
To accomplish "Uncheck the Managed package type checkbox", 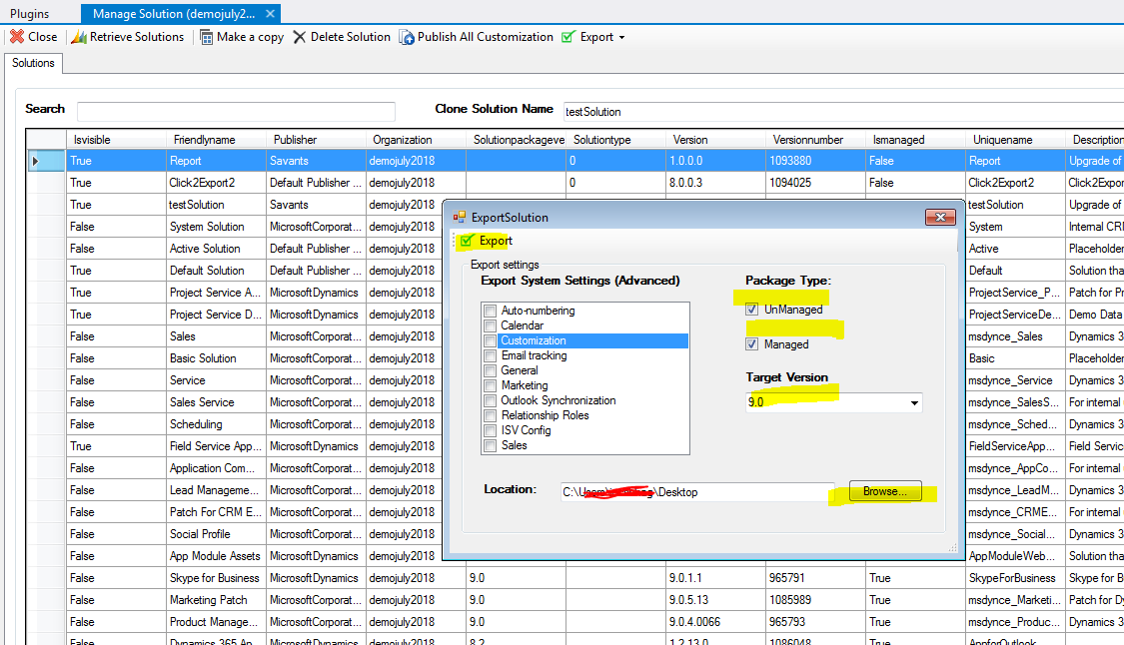I will [752, 344].
